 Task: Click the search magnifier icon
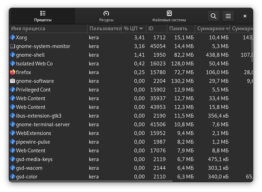coord(214,16)
